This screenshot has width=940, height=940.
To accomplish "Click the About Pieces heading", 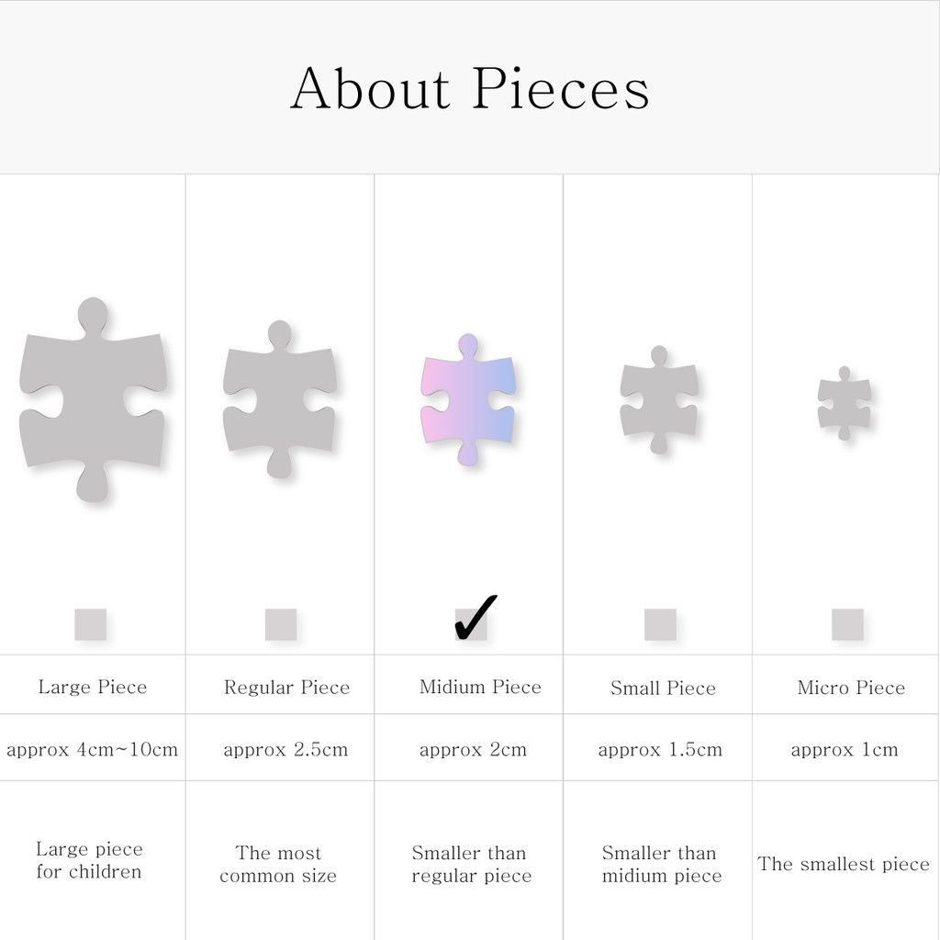I will point(470,89).
